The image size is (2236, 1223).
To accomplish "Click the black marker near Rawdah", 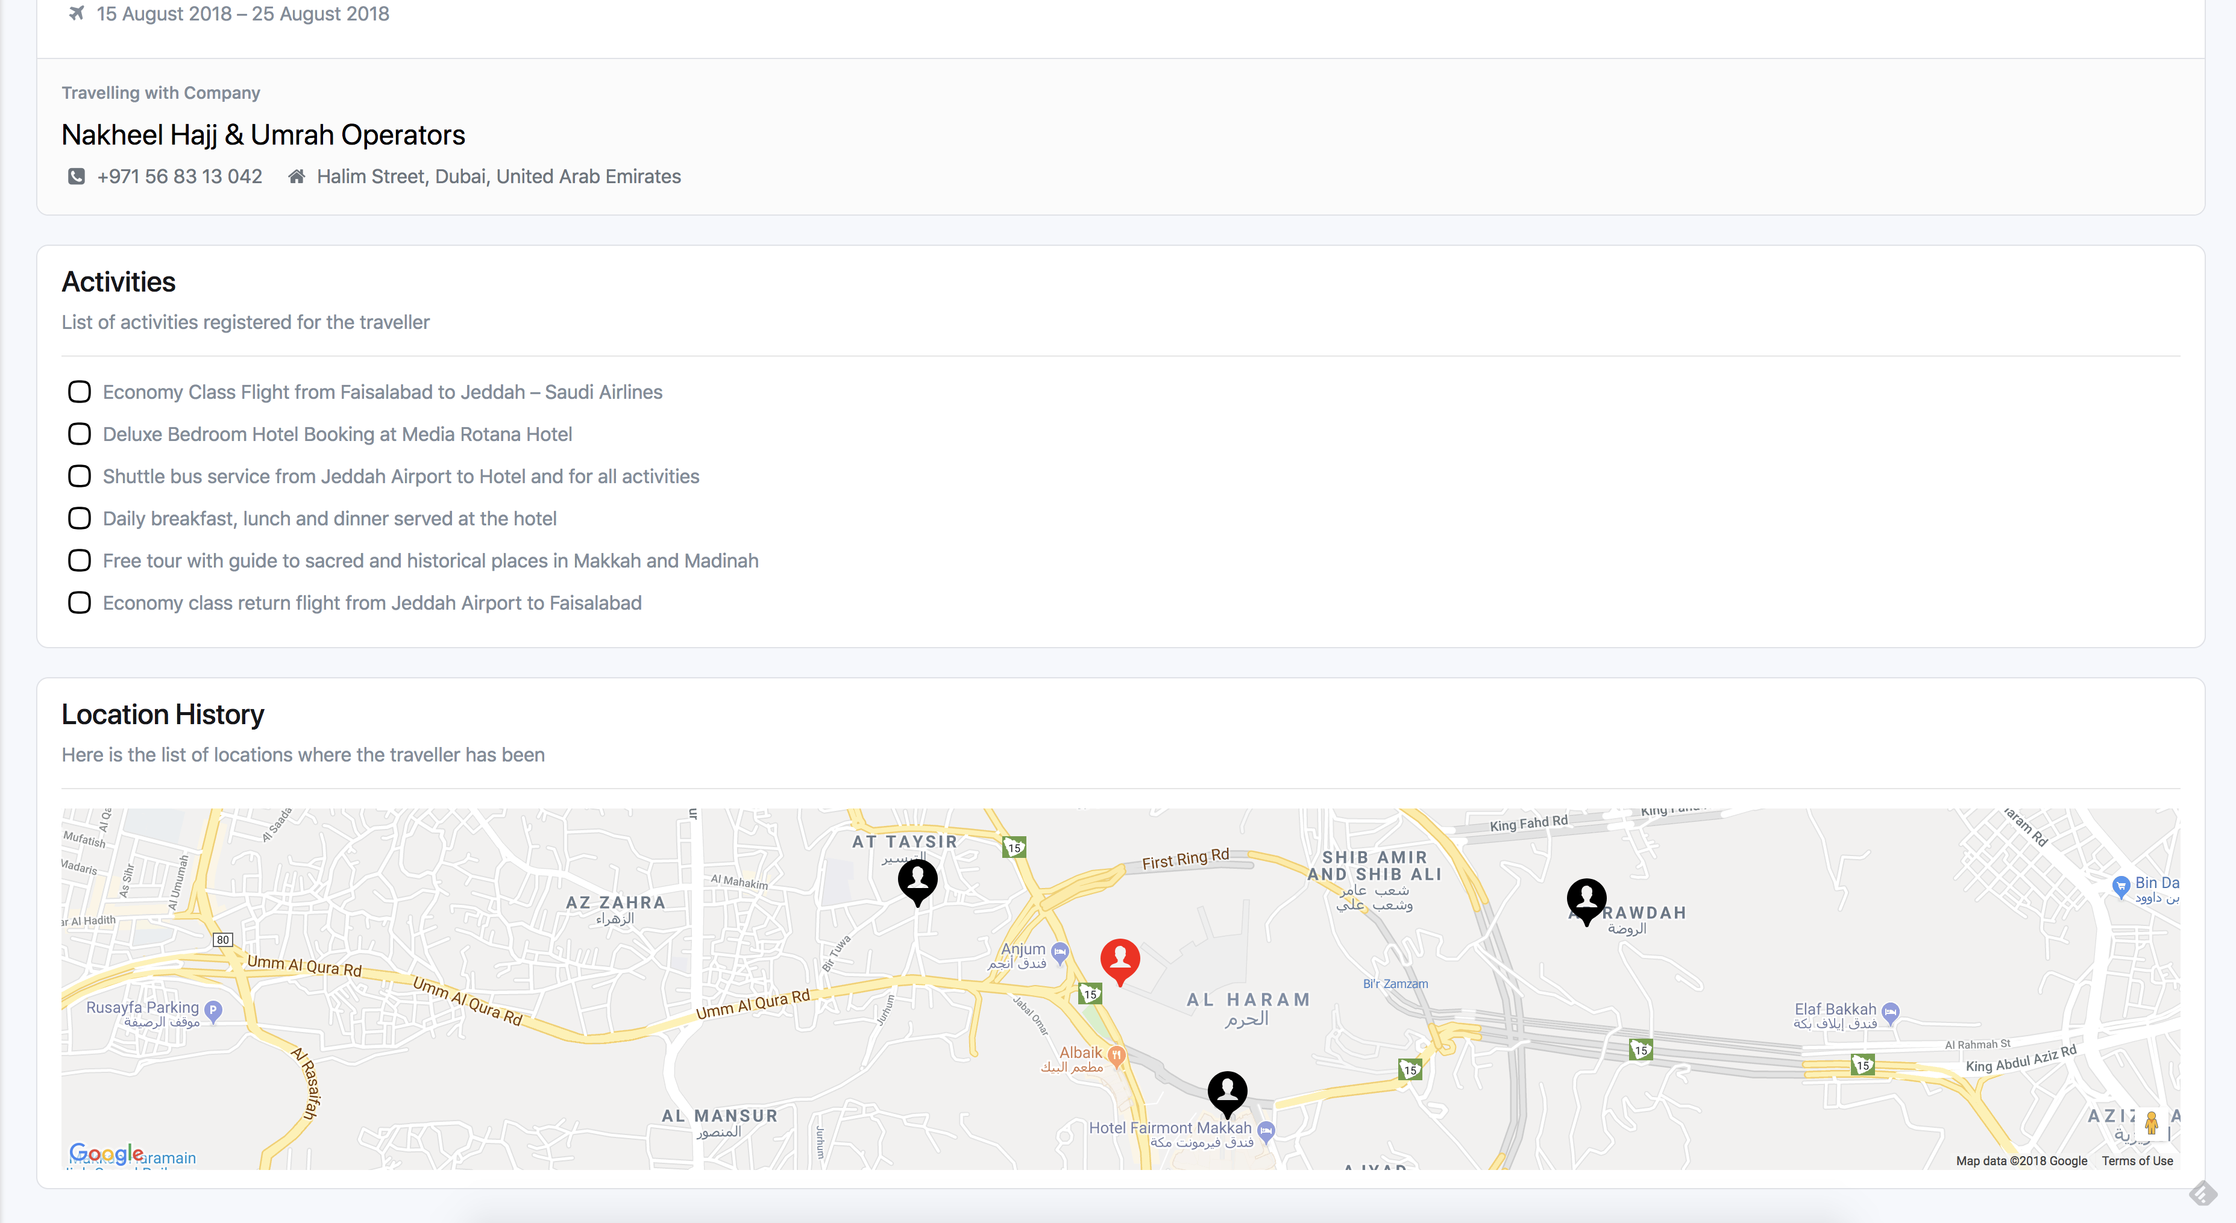I will point(1586,899).
